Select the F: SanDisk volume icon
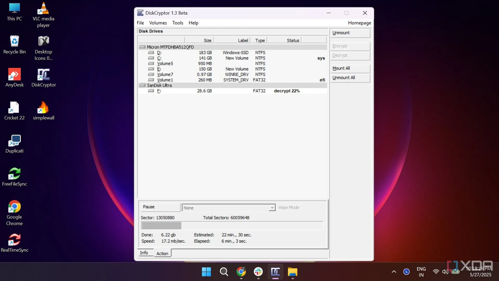This screenshot has width=499, height=281. (x=151, y=91)
